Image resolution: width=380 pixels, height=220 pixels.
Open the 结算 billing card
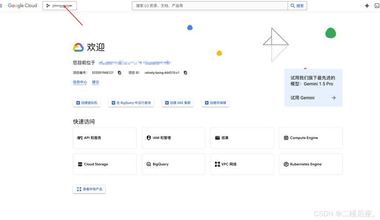tap(242, 138)
